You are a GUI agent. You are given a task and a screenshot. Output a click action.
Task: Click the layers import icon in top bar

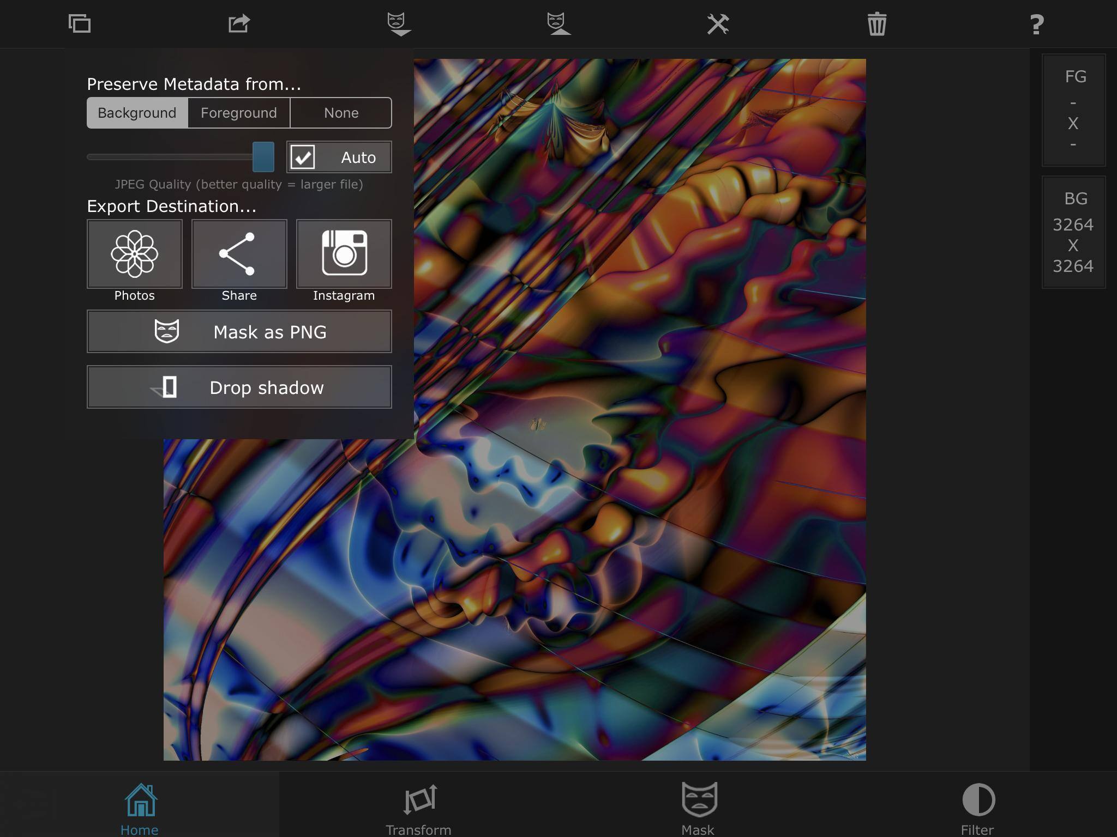80,24
